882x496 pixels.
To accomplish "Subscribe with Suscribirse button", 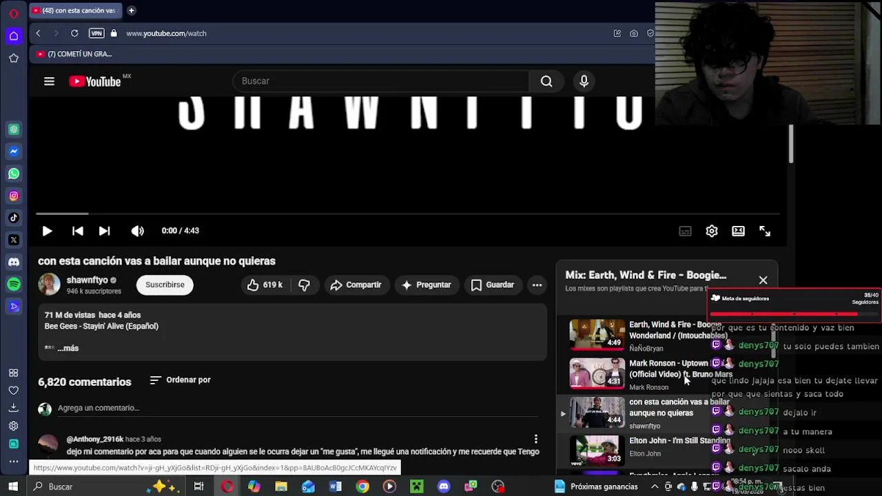I will [x=165, y=285].
